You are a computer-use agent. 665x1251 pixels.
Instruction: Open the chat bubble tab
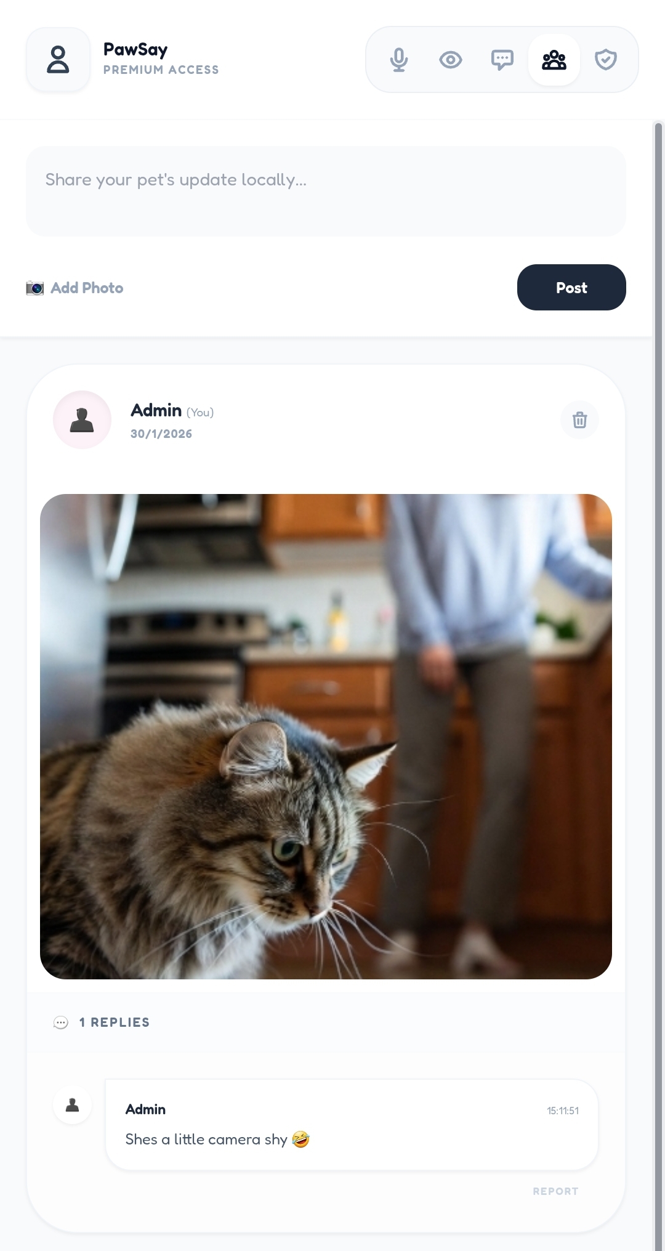502,60
